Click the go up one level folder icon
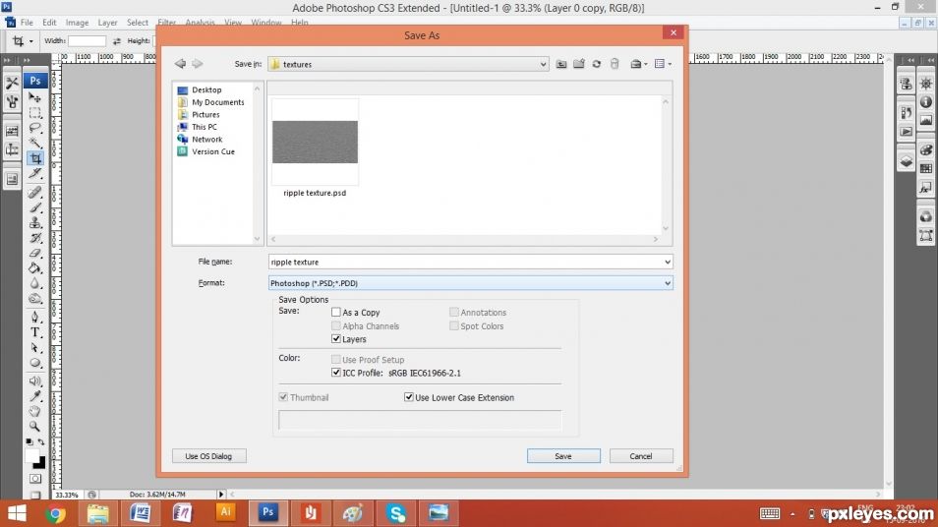The width and height of the screenshot is (938, 527). click(x=561, y=64)
